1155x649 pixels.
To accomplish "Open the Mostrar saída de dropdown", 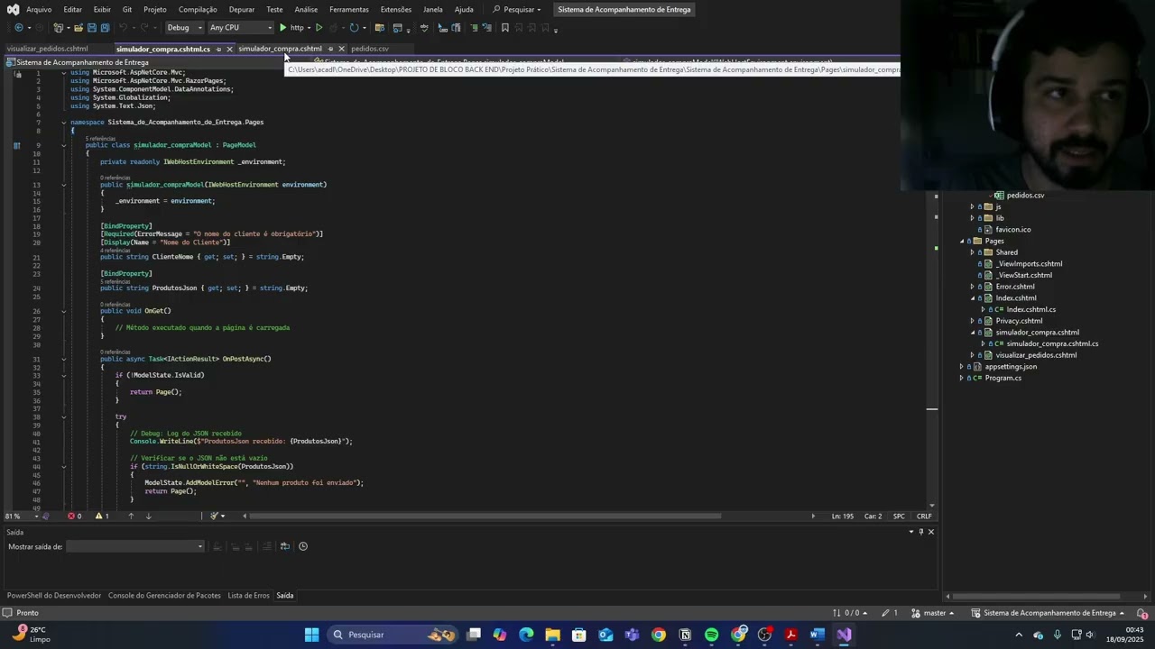I will pyautogui.click(x=135, y=546).
